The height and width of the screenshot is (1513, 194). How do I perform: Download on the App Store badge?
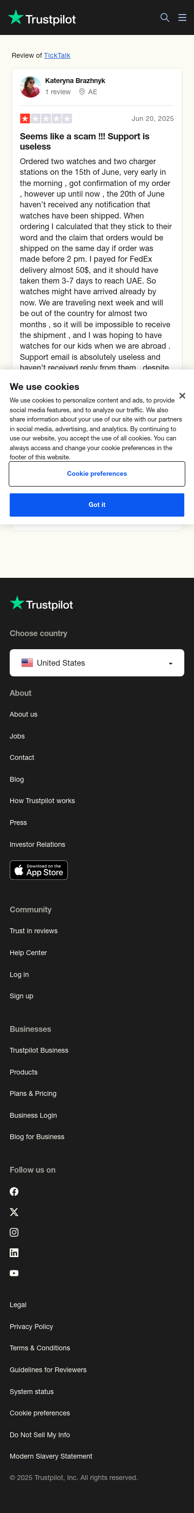tap(39, 870)
